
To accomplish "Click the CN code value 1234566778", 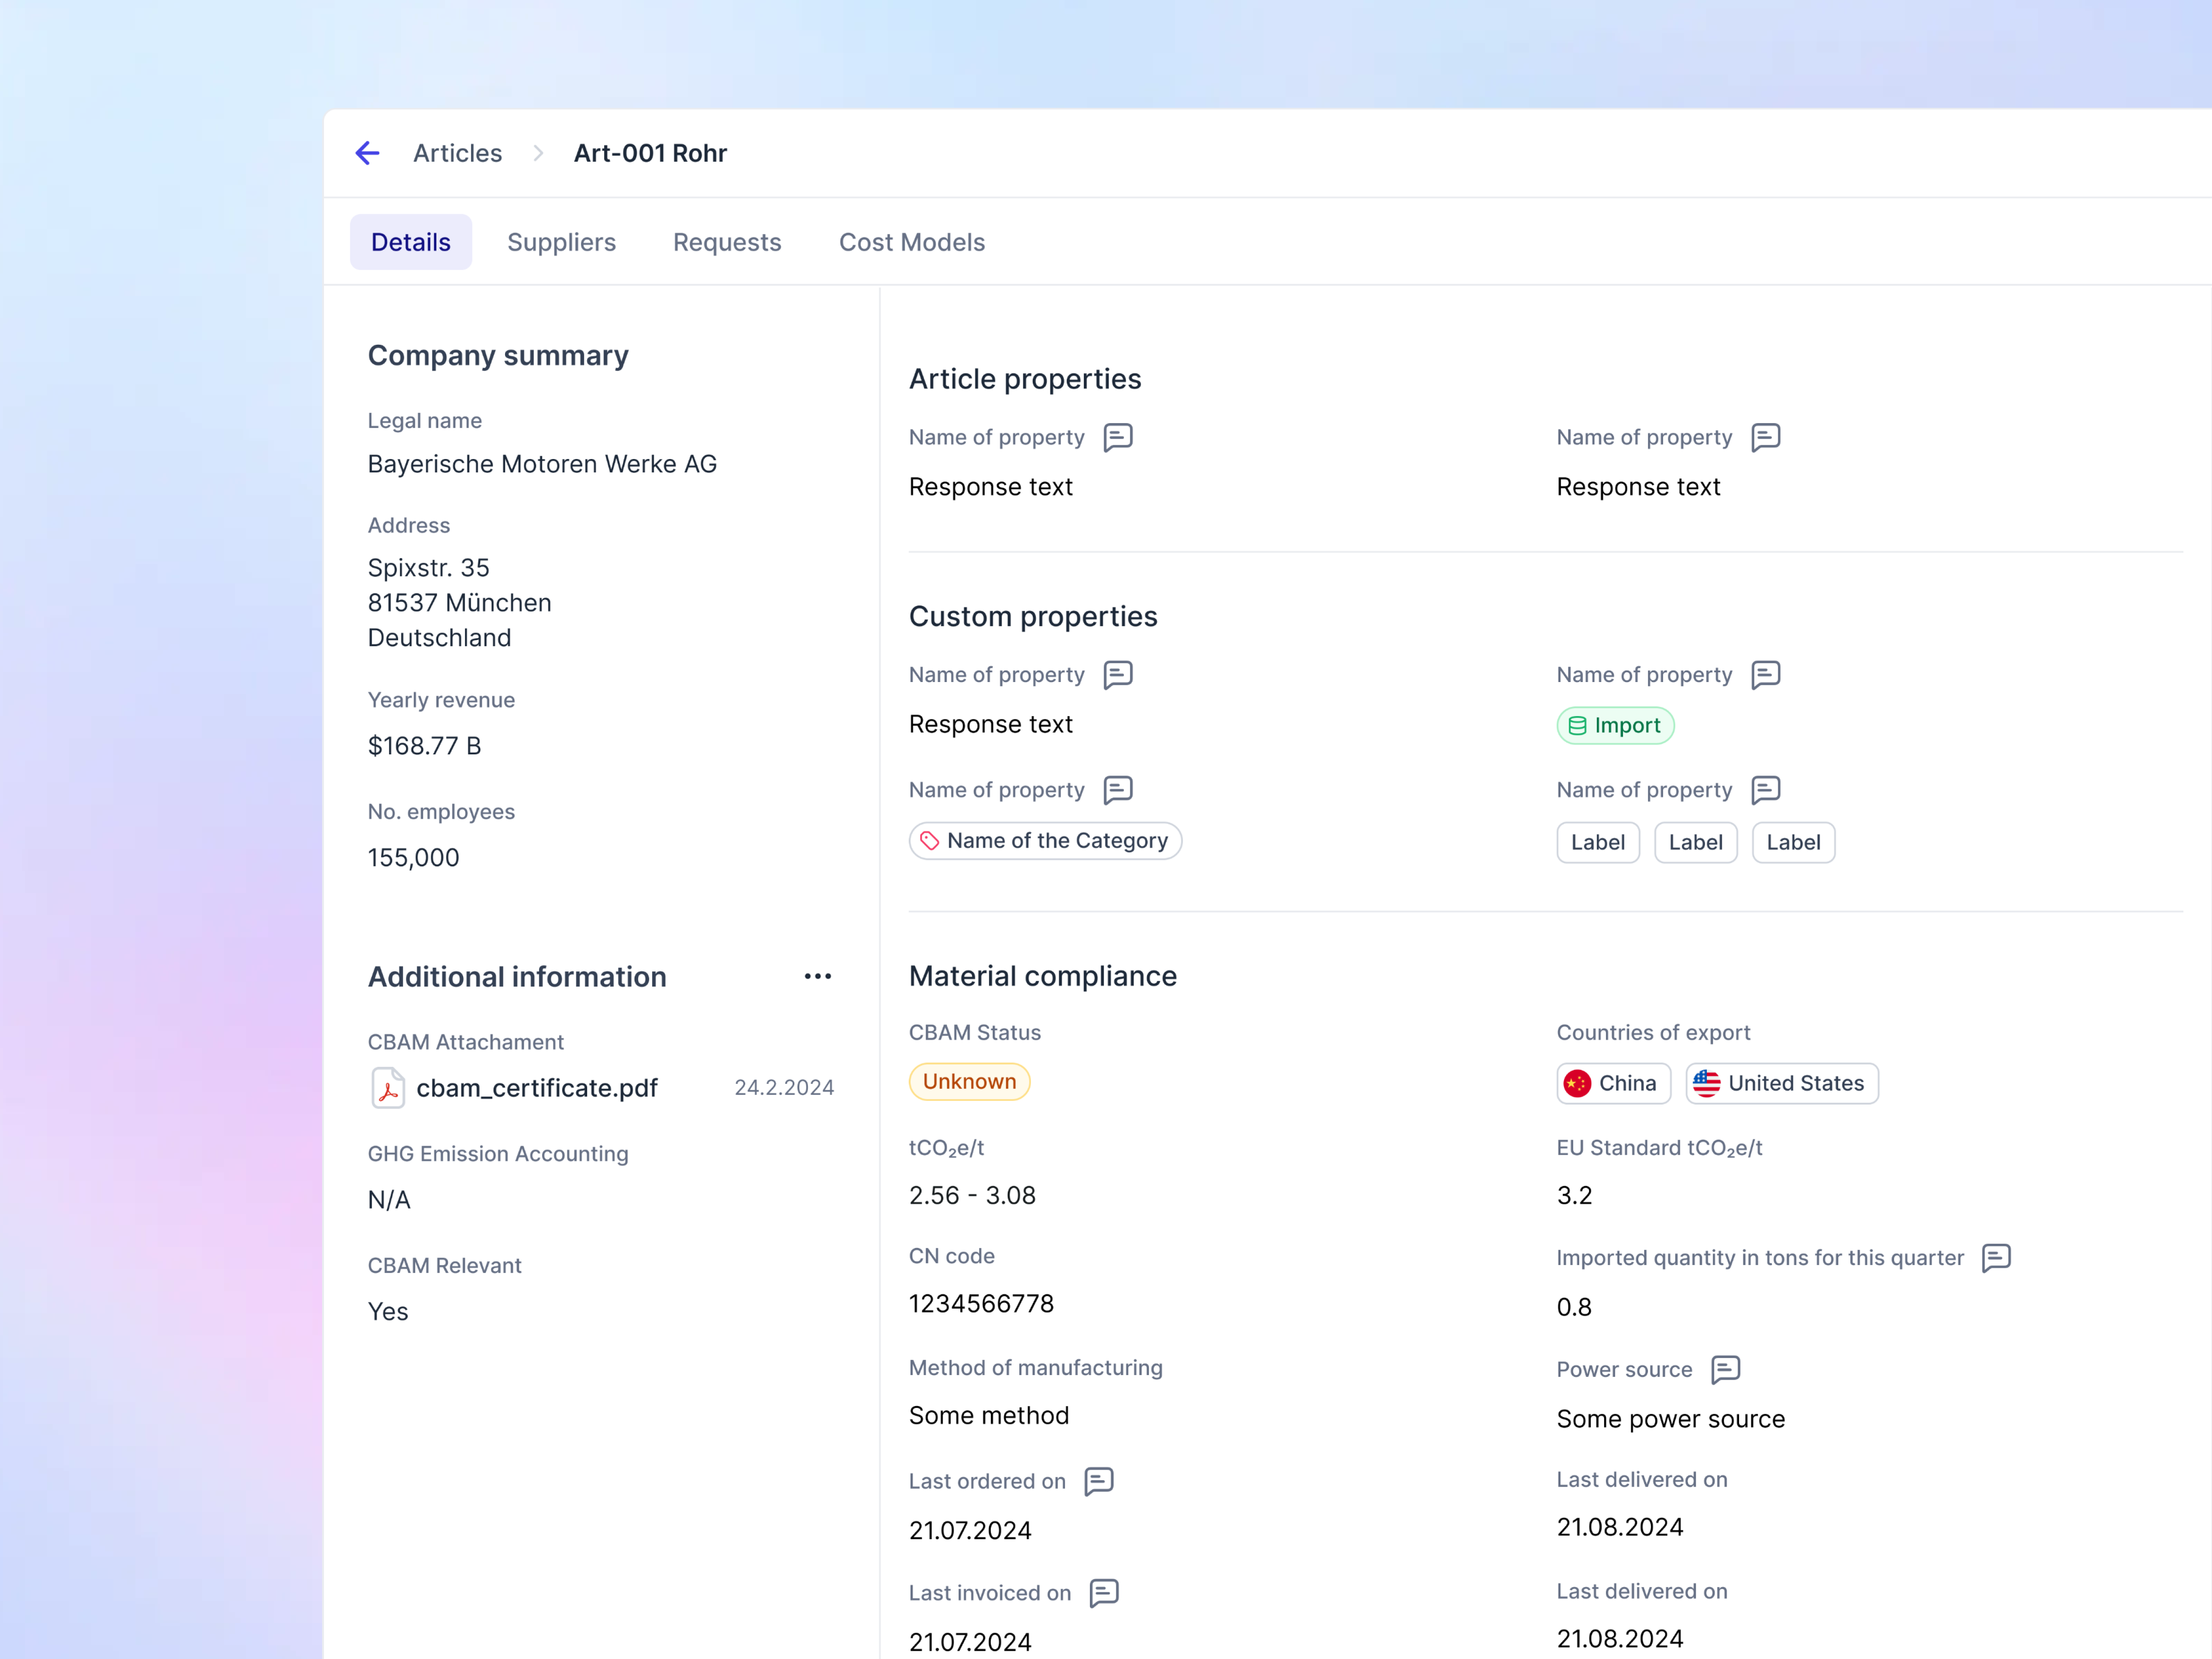I will (981, 1304).
